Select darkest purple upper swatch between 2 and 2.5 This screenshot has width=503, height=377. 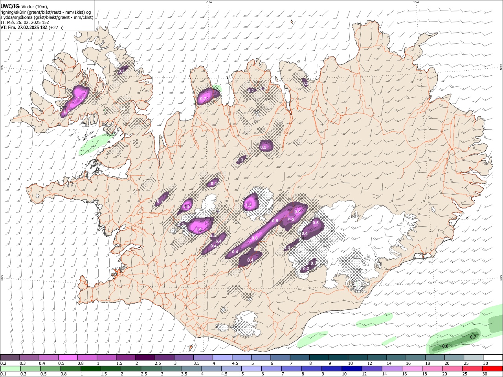click(145, 358)
